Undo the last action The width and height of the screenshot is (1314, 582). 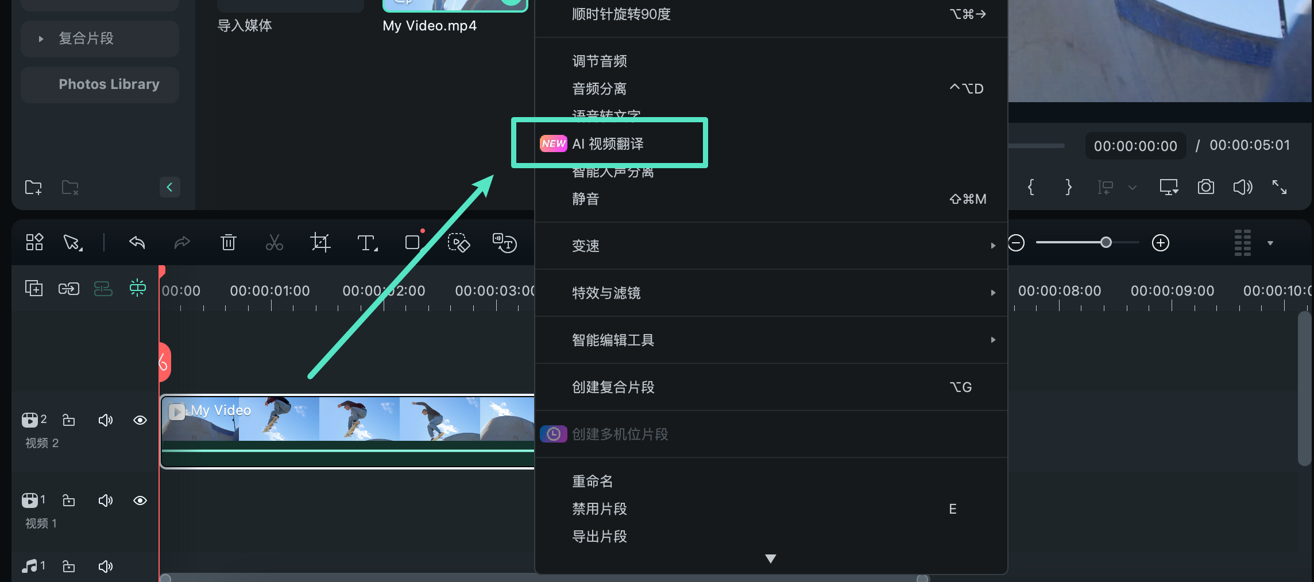(x=137, y=242)
